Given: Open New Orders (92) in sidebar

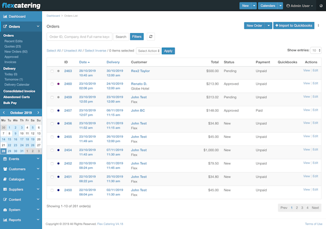Looking at the screenshot, I should pyautogui.click(x=16, y=52).
